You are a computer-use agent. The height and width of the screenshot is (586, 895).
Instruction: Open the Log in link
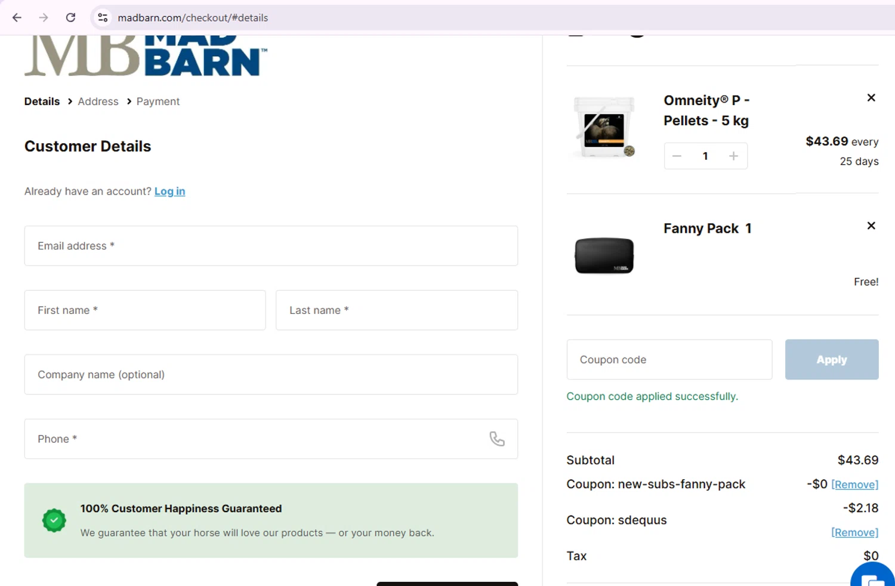169,191
